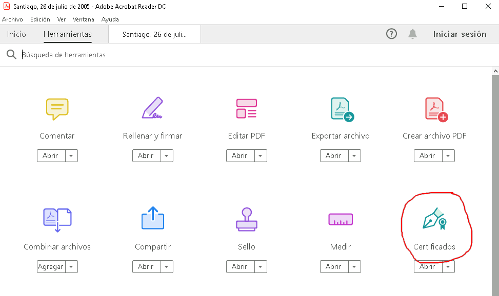
Task: Open the Exportar archivo icon
Action: [343, 109]
